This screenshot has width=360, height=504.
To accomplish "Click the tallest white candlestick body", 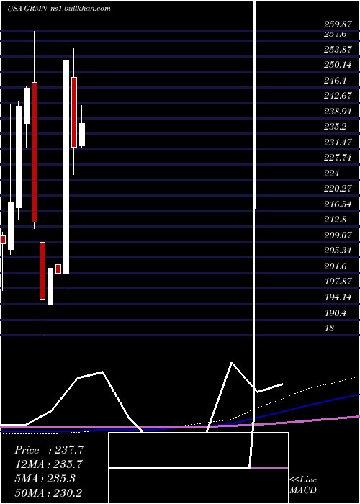I will click(66, 167).
